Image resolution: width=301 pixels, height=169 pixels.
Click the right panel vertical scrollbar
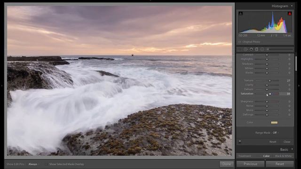click(x=296, y=63)
